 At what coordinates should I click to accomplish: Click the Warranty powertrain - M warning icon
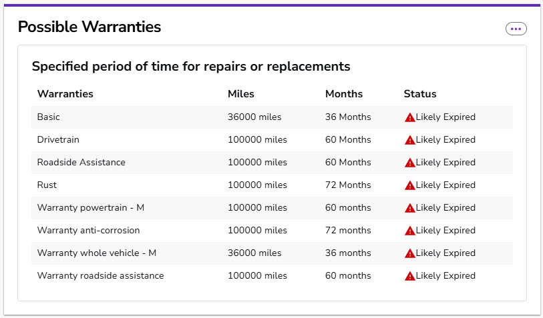click(409, 208)
